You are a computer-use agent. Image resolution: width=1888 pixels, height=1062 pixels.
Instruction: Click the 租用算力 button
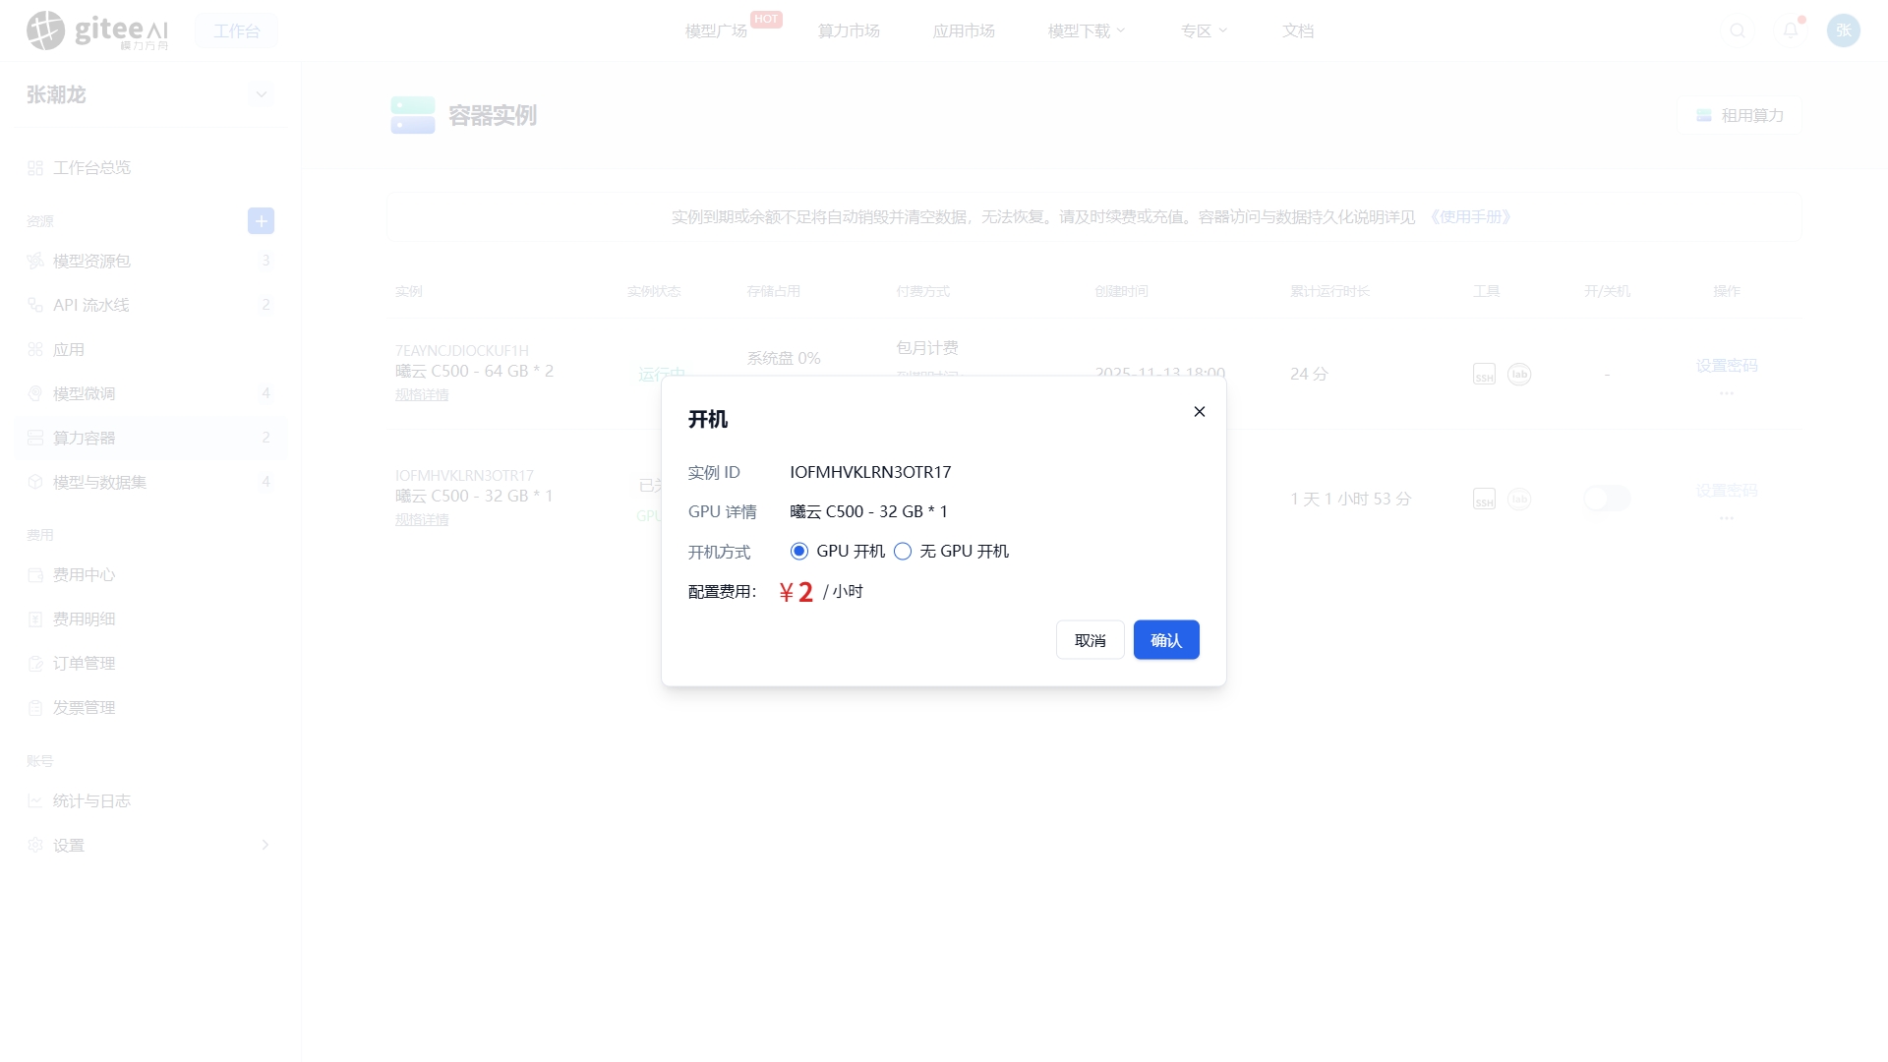1740,116
